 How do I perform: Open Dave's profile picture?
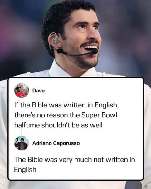(x=22, y=90)
